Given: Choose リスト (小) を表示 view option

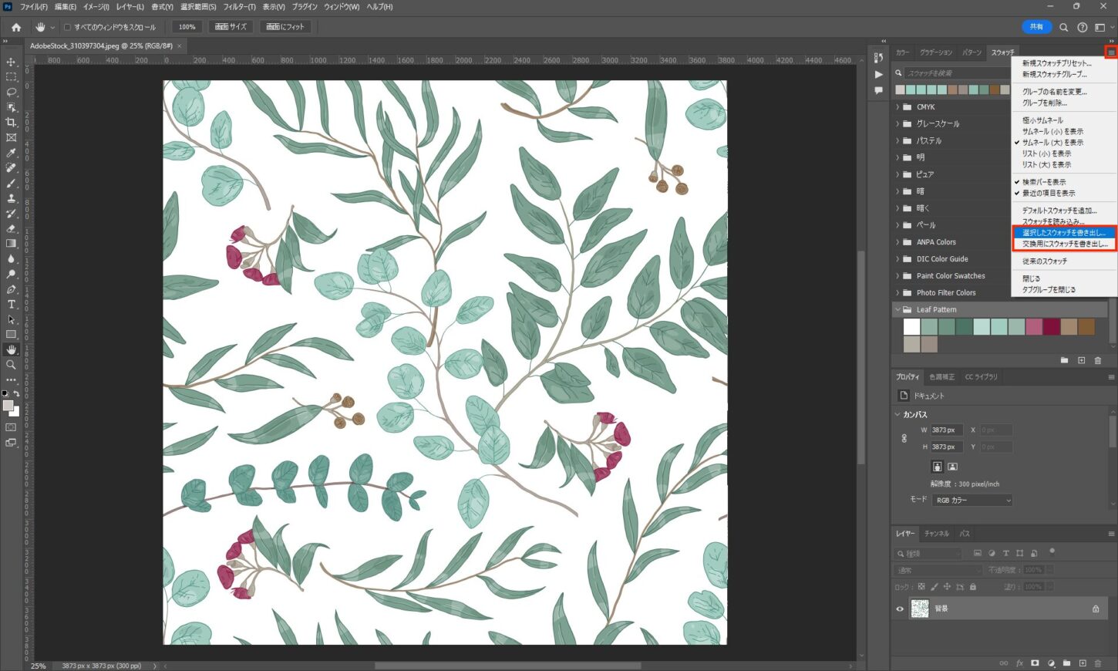Looking at the screenshot, I should pyautogui.click(x=1046, y=153).
